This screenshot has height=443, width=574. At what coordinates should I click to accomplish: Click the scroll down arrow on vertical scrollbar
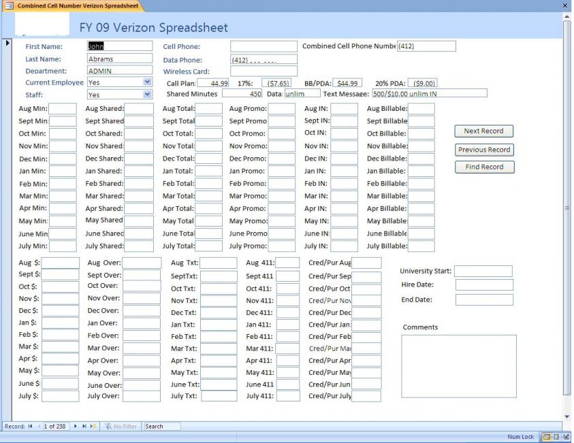(567, 416)
